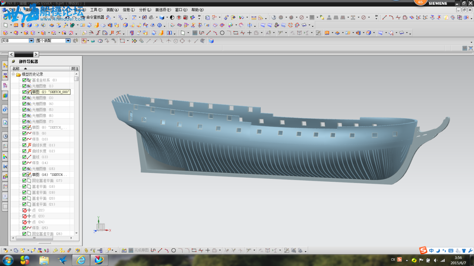Screen dimensions: 474x266
Task: Click the navigator panel left arrow button
Action: pos(11,54)
